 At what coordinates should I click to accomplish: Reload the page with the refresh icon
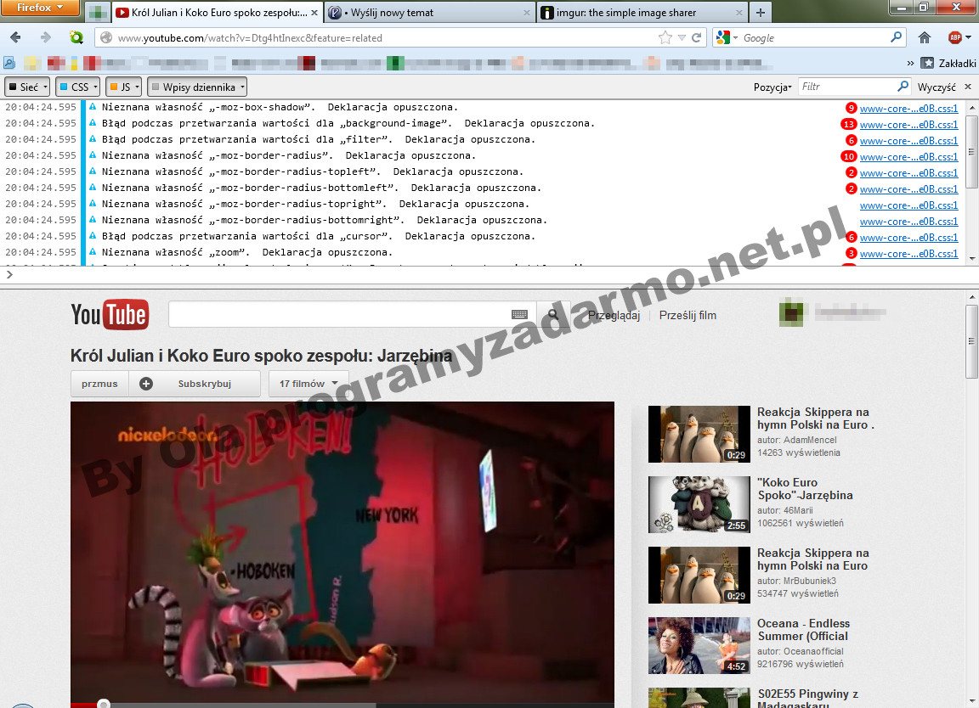[x=697, y=37]
